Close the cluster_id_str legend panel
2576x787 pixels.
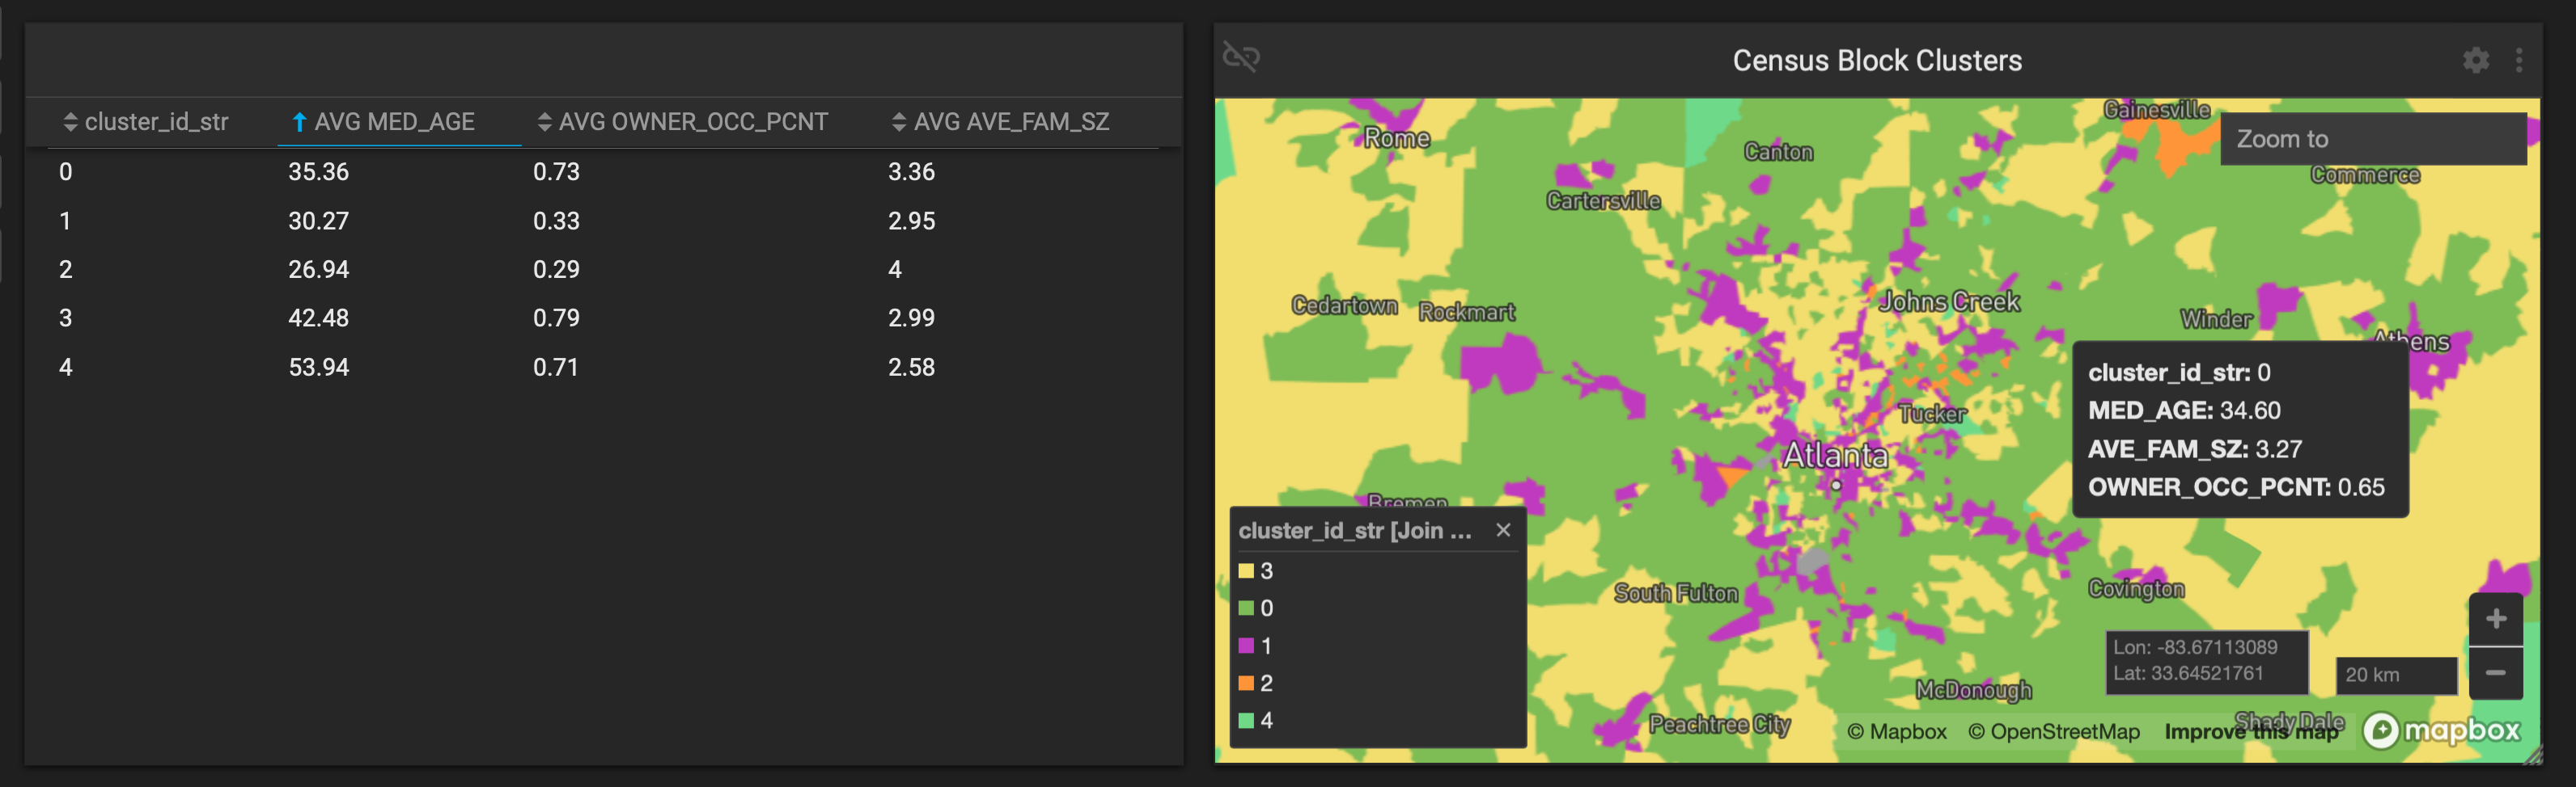tap(1502, 530)
